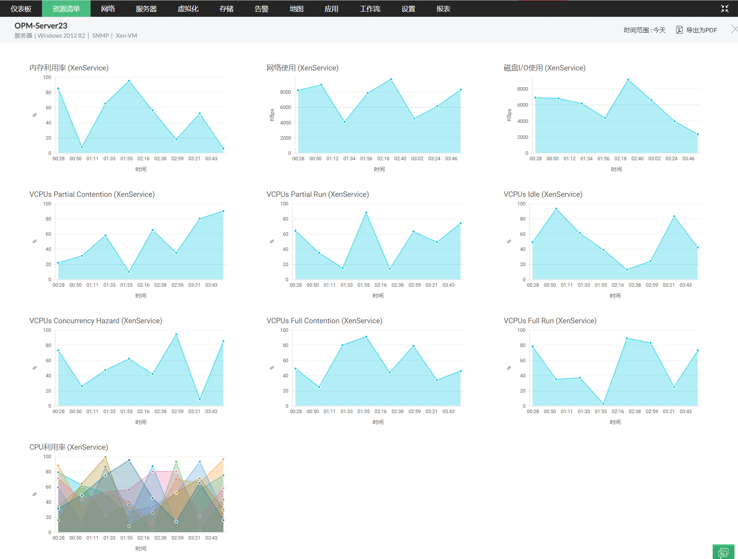This screenshot has width=738, height=559.
Task: Click the VCPUs Idle chart title
Action: pyautogui.click(x=543, y=194)
